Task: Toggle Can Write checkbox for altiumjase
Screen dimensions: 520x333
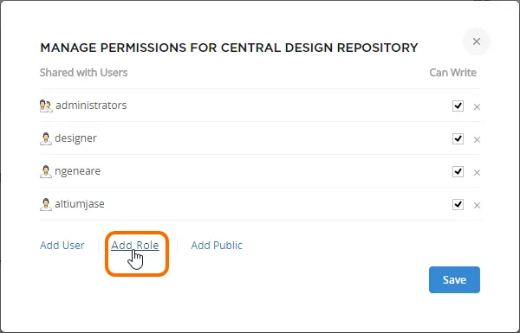Action: [x=458, y=204]
